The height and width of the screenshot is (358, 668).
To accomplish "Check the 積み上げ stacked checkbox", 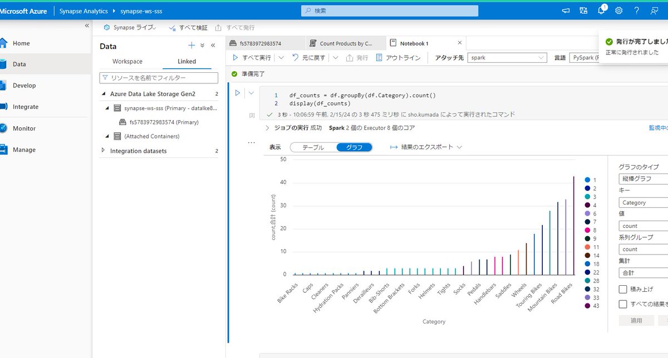I will (x=623, y=289).
